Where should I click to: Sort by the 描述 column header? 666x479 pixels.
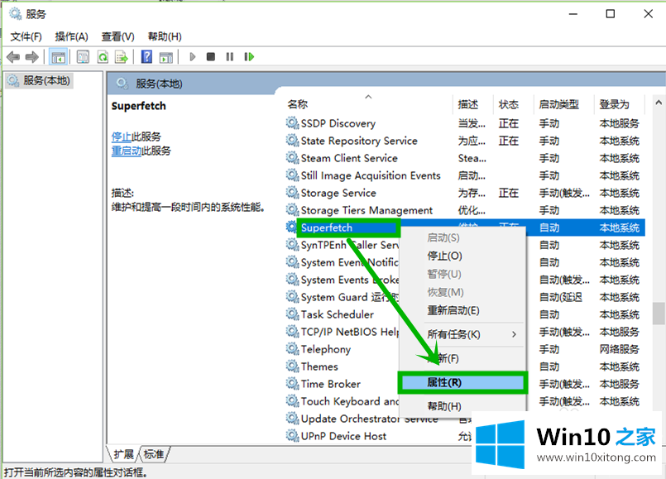click(473, 104)
